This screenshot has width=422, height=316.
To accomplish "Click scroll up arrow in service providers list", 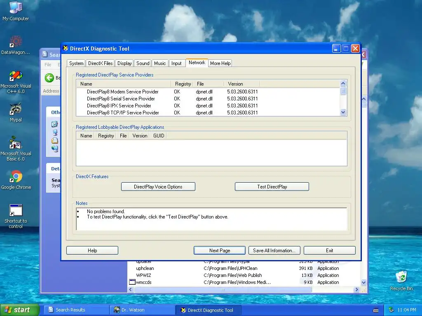I will 343,83.
